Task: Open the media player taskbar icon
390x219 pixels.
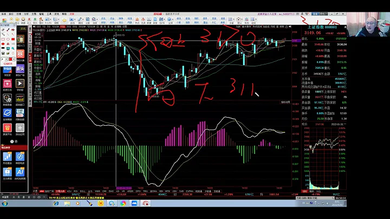Action: [78, 203]
